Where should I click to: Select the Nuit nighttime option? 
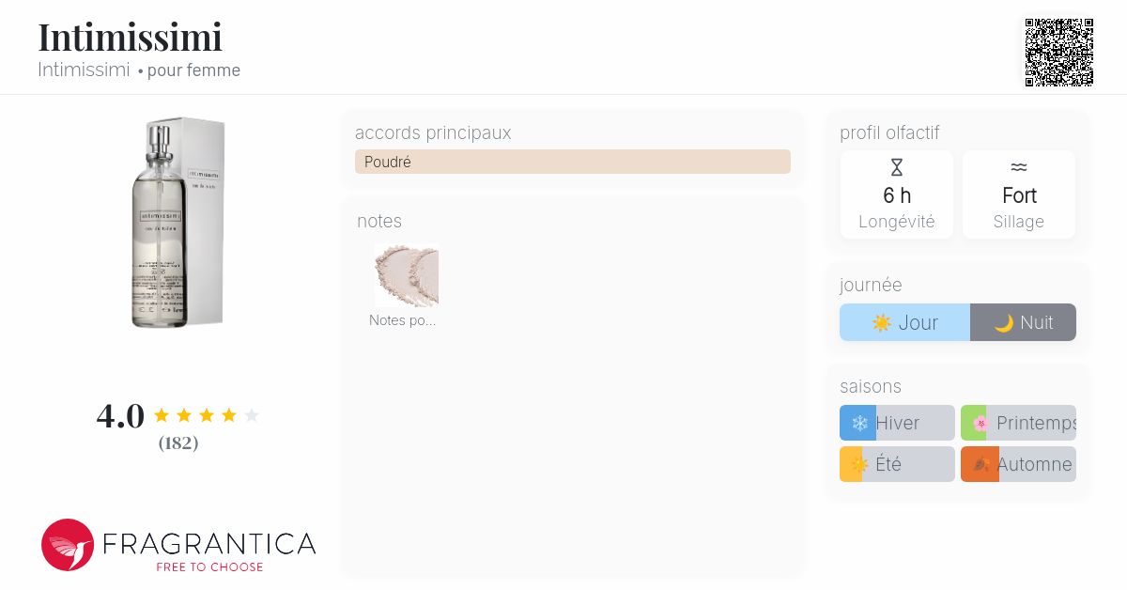point(1023,322)
